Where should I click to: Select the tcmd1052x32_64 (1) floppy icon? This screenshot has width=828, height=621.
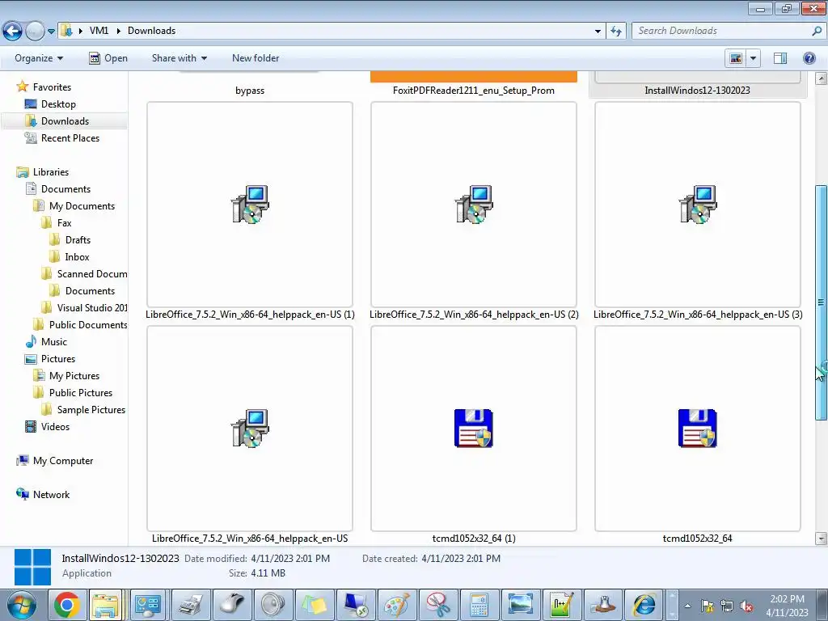pos(474,429)
